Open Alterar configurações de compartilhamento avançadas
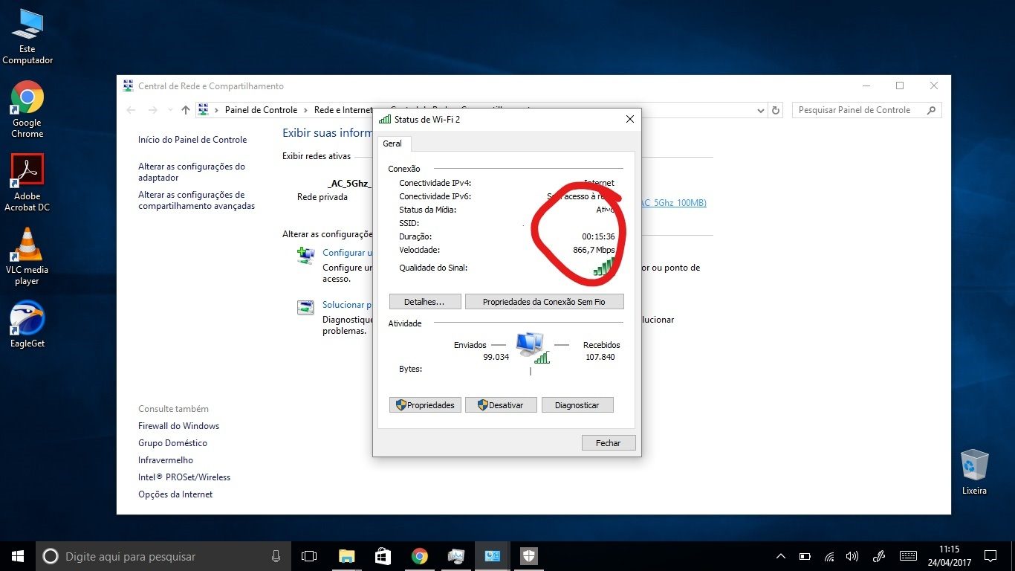This screenshot has width=1015, height=571. click(x=197, y=201)
